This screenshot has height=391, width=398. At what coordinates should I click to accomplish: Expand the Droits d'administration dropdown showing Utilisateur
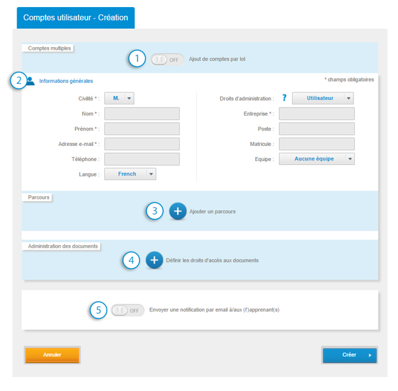pos(323,98)
